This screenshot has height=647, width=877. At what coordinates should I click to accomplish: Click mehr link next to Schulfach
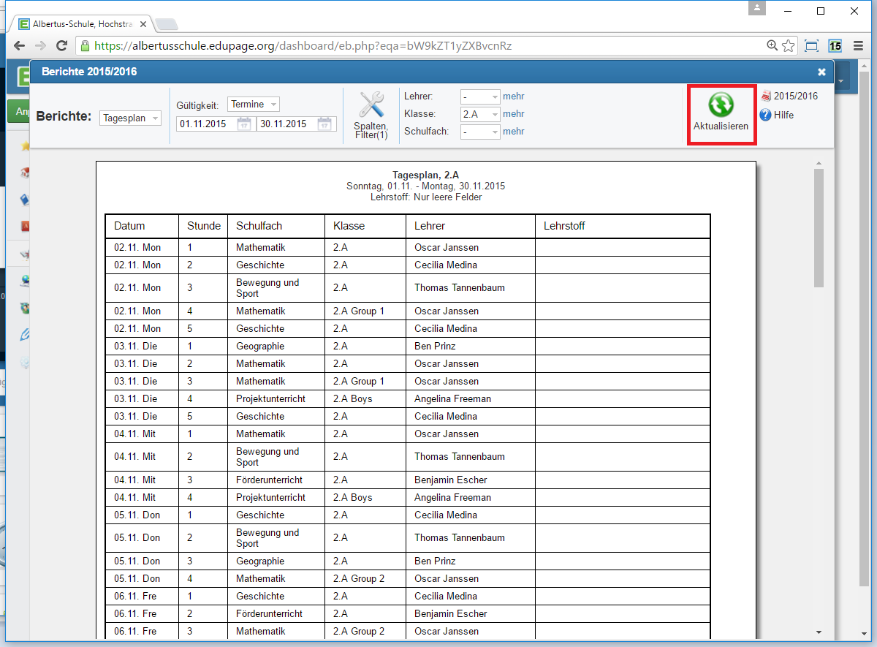(x=514, y=131)
